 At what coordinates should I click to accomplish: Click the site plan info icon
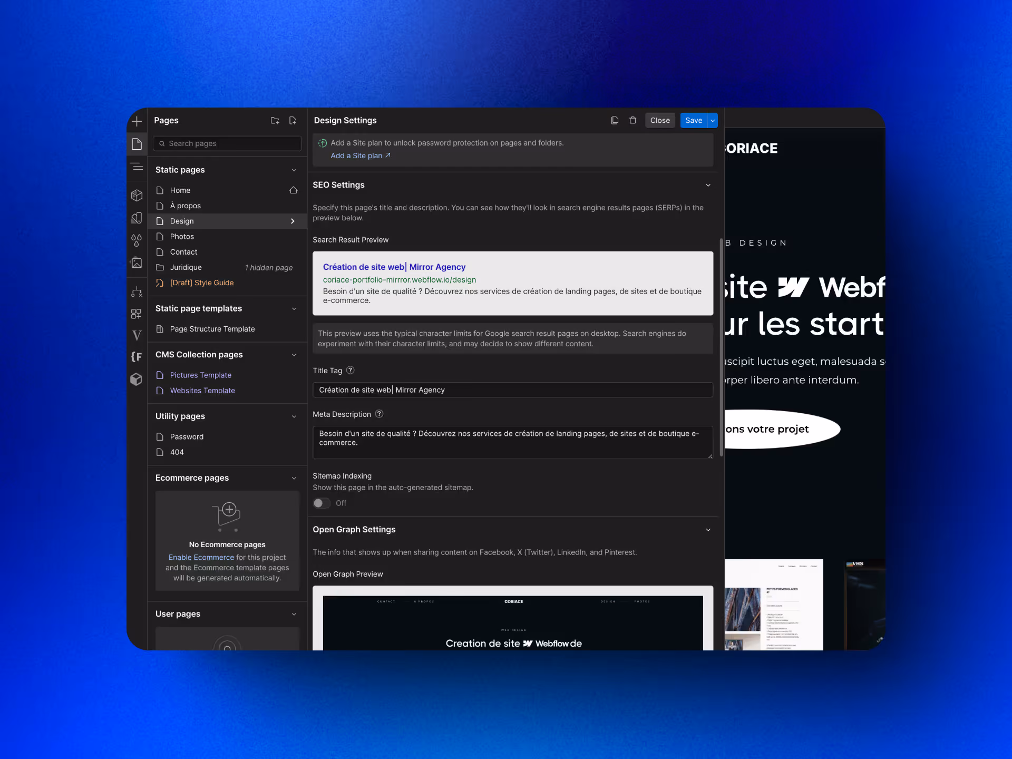[323, 143]
